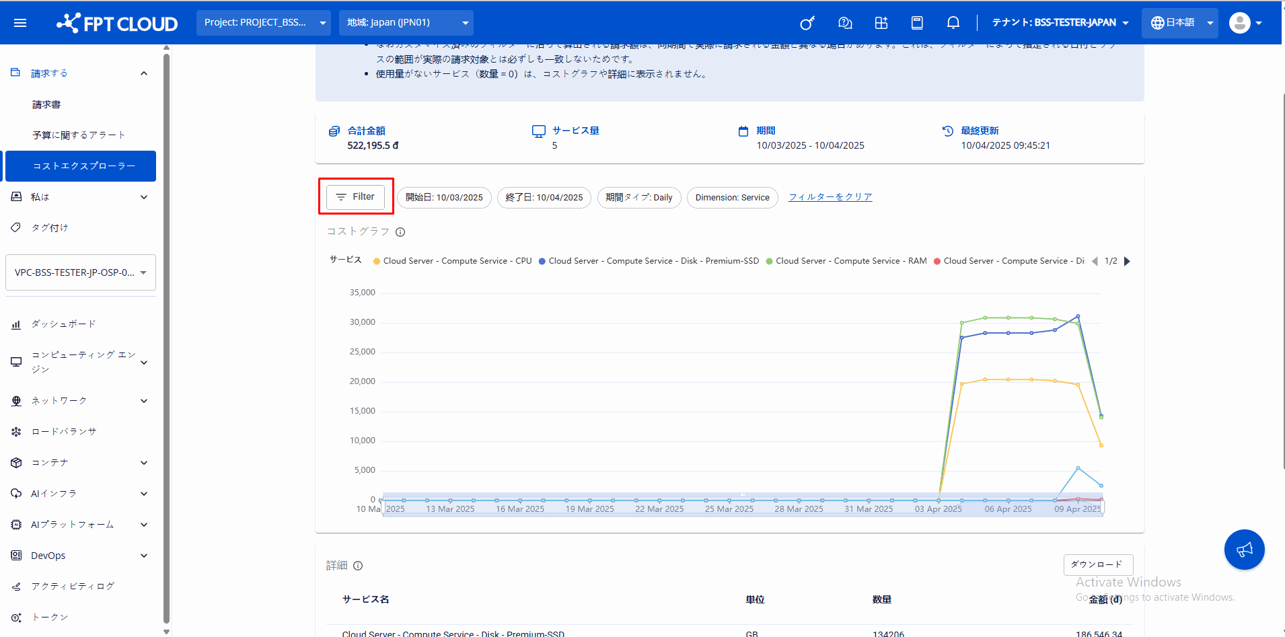The image size is (1285, 637).
Task: Toggle Disk Premium-SSD series in legend
Action: click(649, 261)
